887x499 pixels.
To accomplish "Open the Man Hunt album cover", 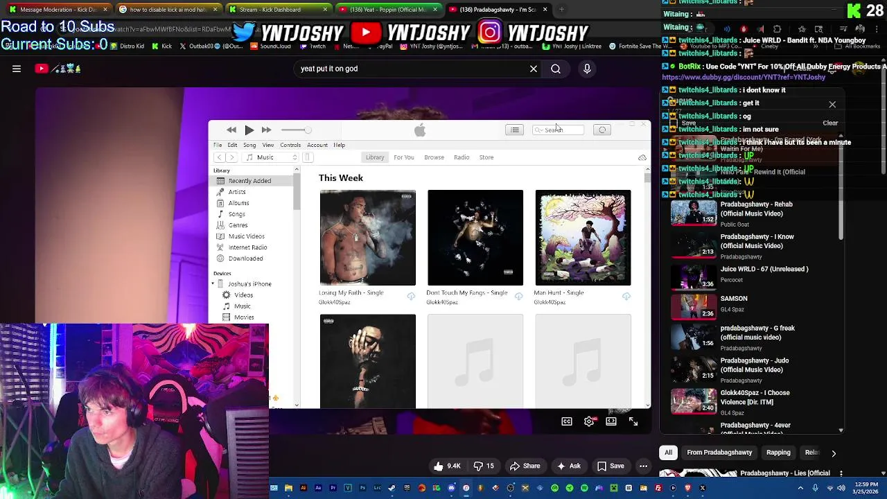I will pyautogui.click(x=583, y=238).
